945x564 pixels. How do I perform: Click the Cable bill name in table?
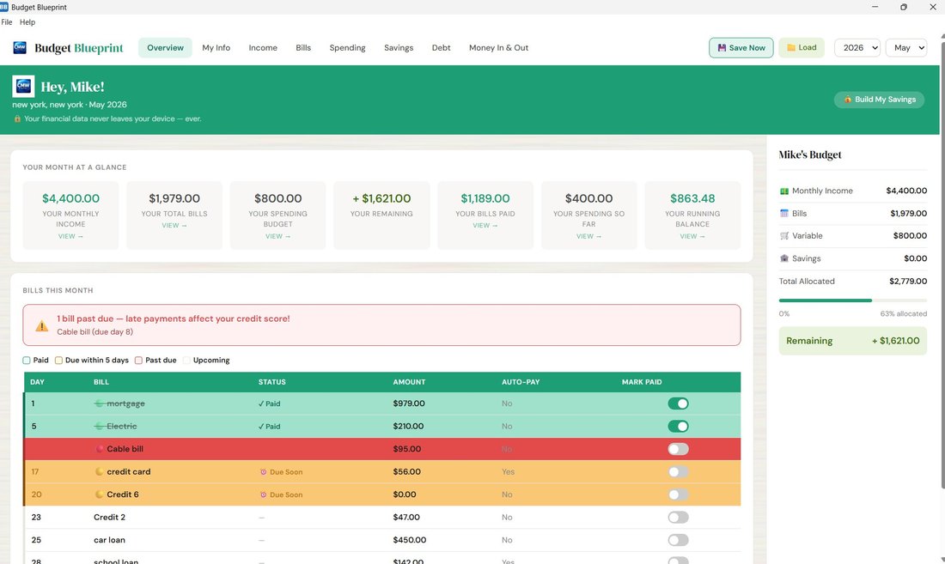[x=125, y=449]
